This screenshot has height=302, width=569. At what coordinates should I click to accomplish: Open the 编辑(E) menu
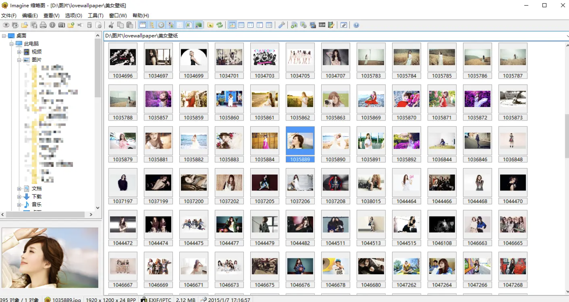(x=30, y=15)
